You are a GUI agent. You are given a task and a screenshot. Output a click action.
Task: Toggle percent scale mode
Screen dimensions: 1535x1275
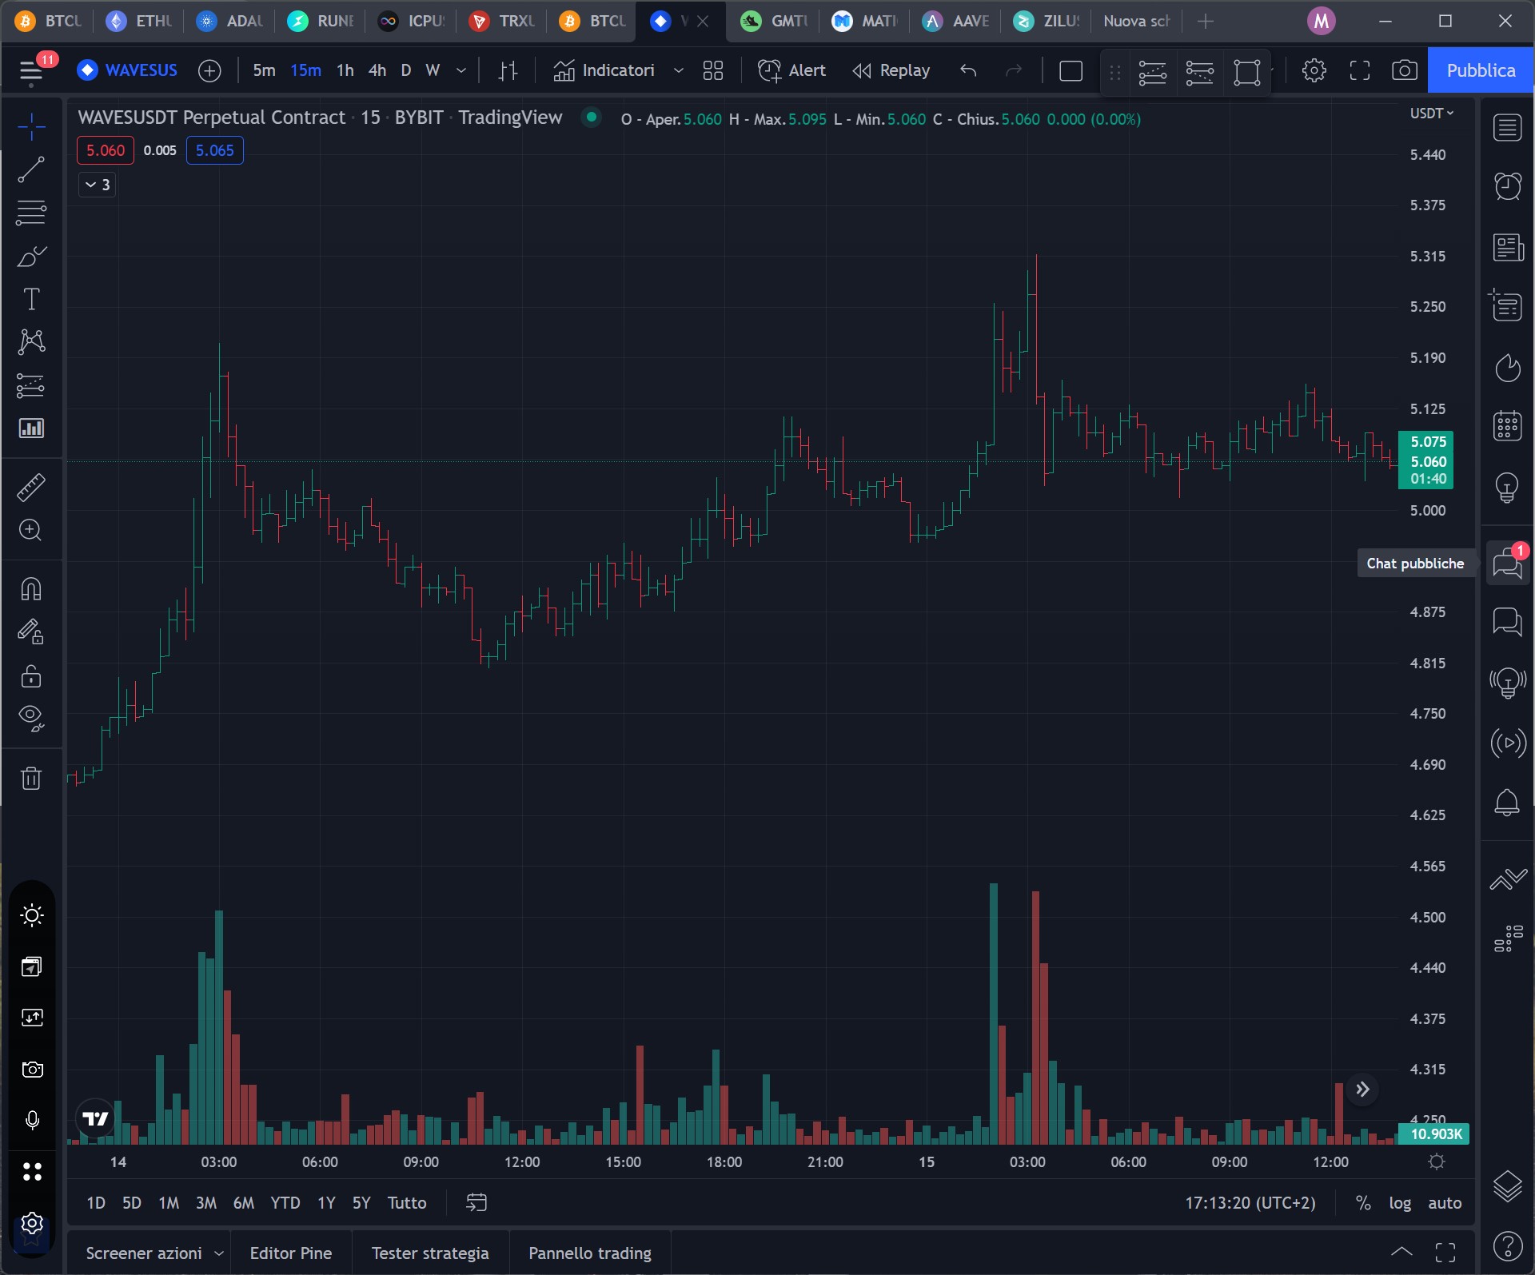click(1363, 1203)
